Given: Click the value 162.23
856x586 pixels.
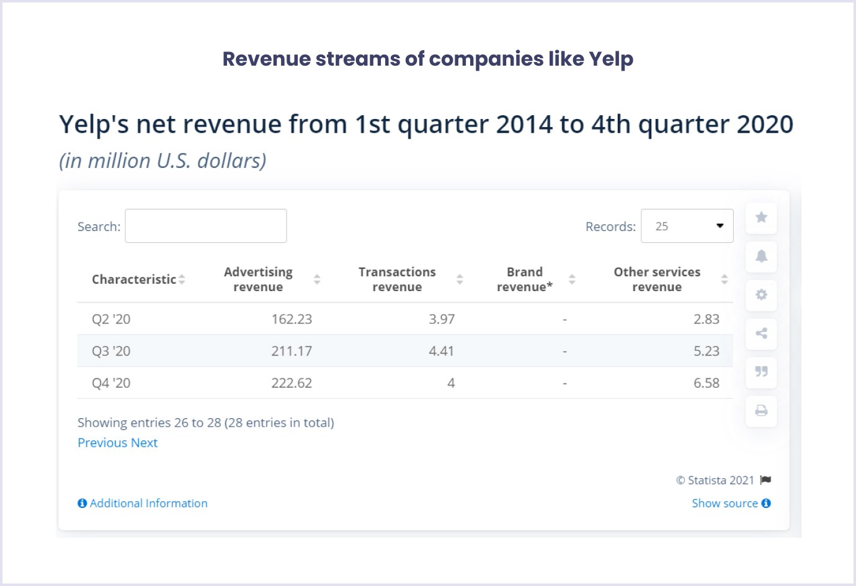Looking at the screenshot, I should click(292, 319).
